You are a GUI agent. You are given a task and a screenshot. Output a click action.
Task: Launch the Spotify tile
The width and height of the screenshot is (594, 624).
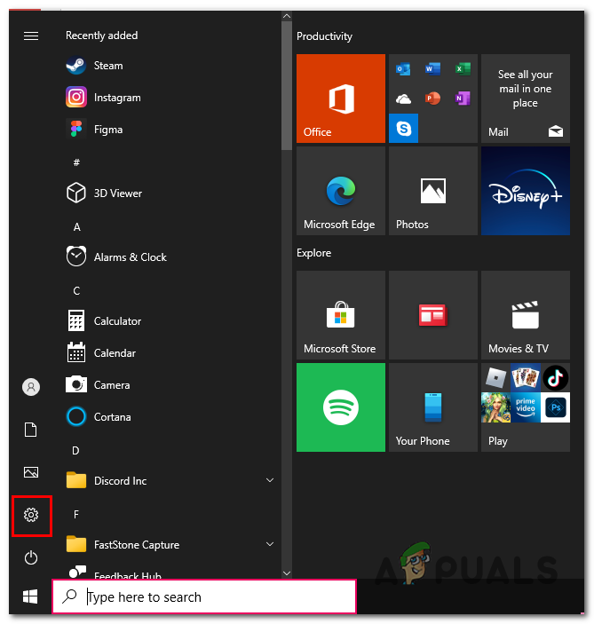click(x=341, y=407)
